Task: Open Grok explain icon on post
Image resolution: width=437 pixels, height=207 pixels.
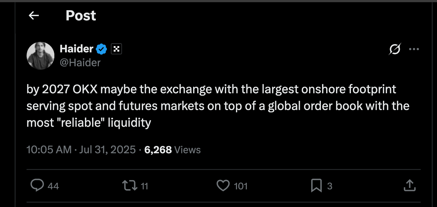Action: point(395,49)
